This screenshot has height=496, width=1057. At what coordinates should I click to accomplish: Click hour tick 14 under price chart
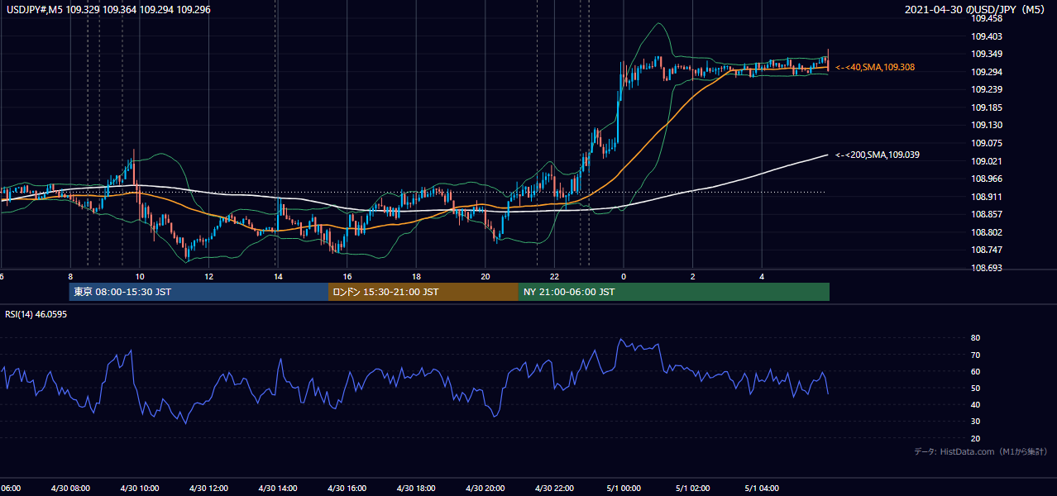pos(278,277)
